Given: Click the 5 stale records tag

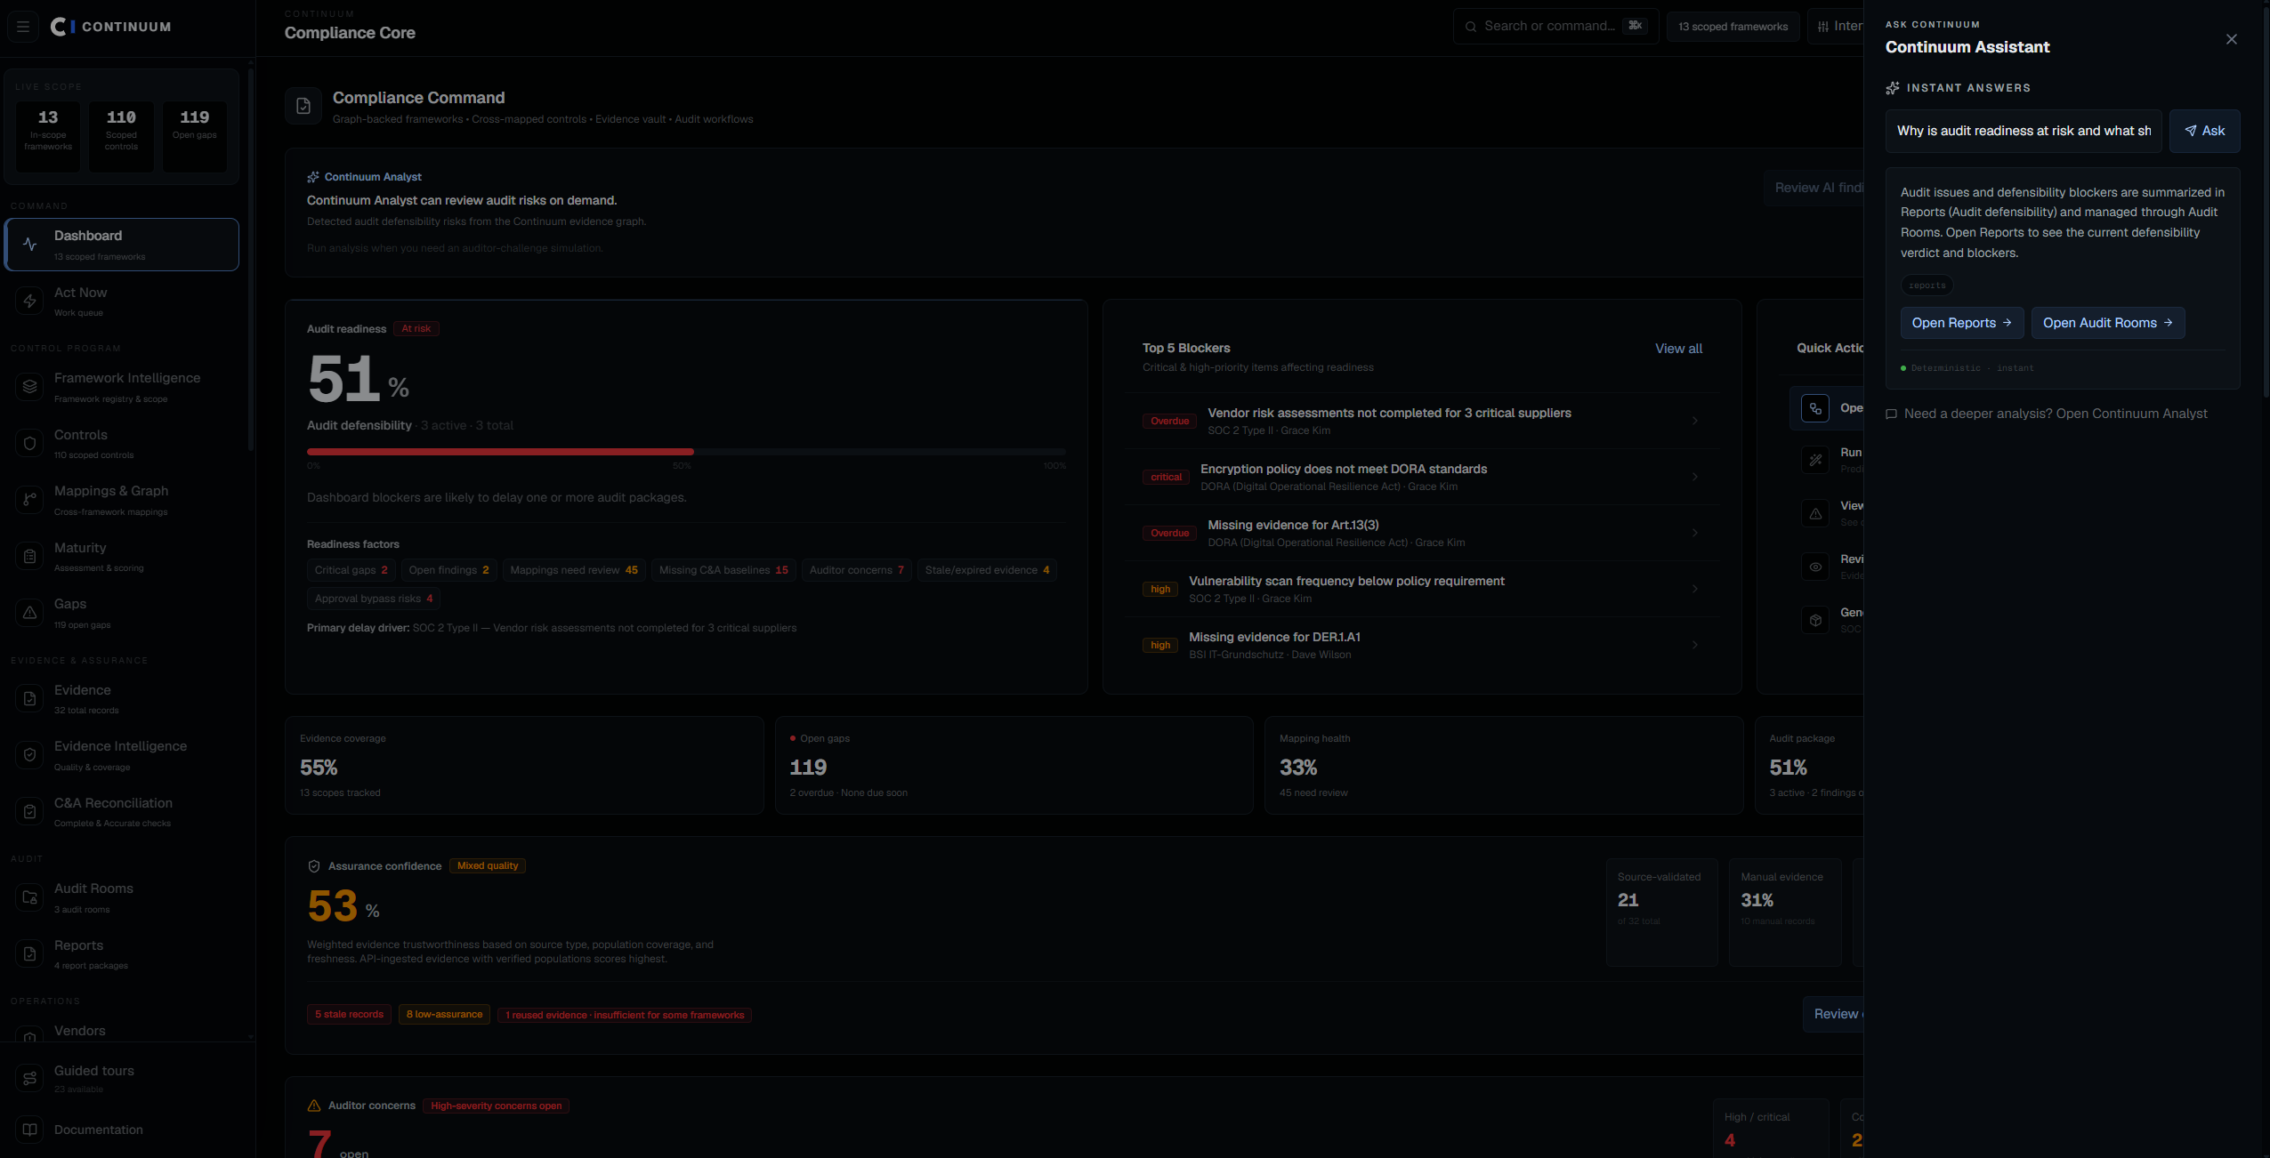Looking at the screenshot, I should pyautogui.click(x=349, y=1014).
